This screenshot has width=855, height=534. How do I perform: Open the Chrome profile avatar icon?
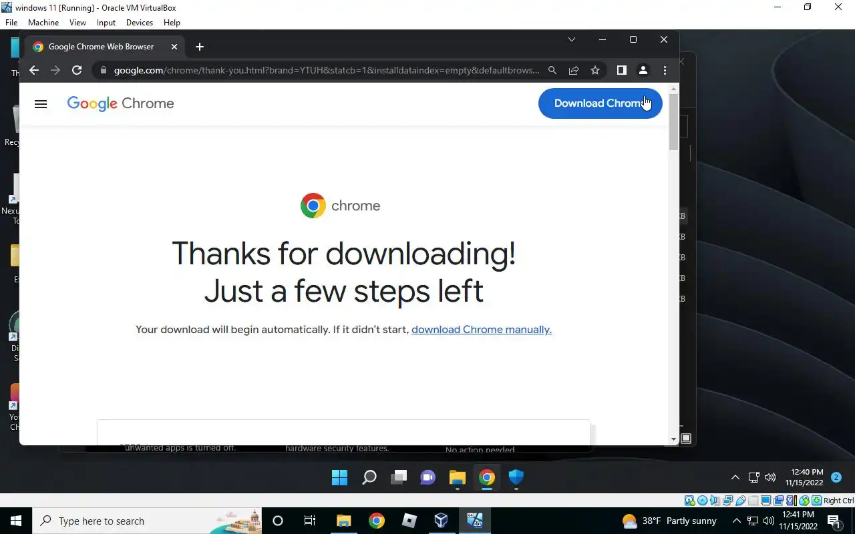coord(643,70)
